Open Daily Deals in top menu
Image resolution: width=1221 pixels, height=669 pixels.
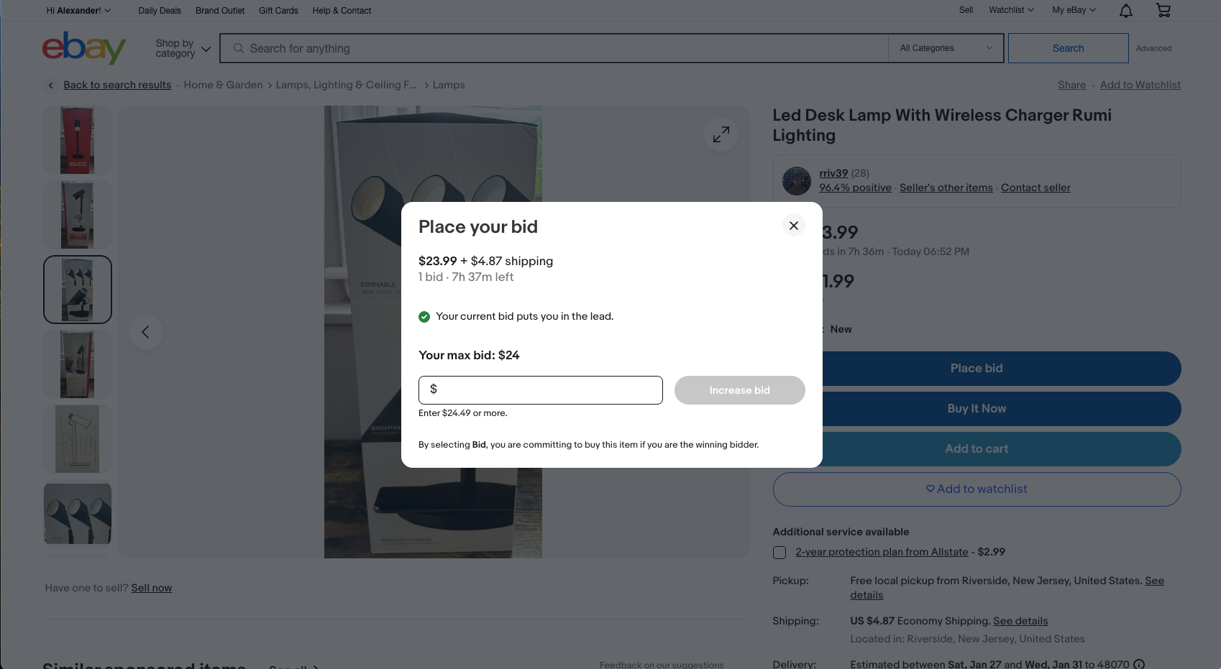(160, 11)
